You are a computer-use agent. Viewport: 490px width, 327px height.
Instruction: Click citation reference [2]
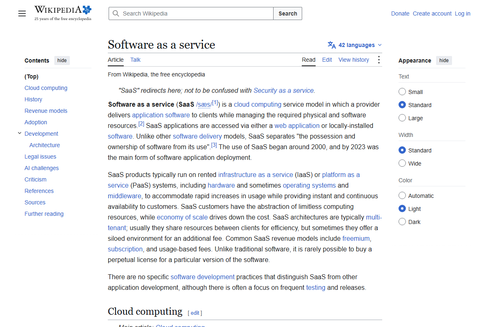click(x=141, y=124)
